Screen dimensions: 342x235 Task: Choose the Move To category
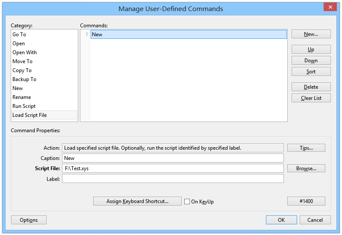click(22, 61)
